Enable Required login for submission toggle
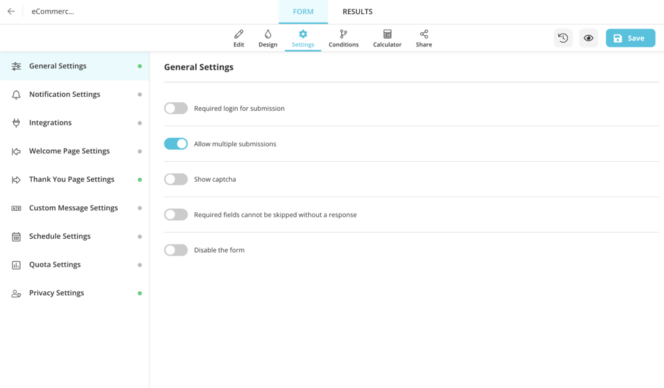 tap(176, 108)
